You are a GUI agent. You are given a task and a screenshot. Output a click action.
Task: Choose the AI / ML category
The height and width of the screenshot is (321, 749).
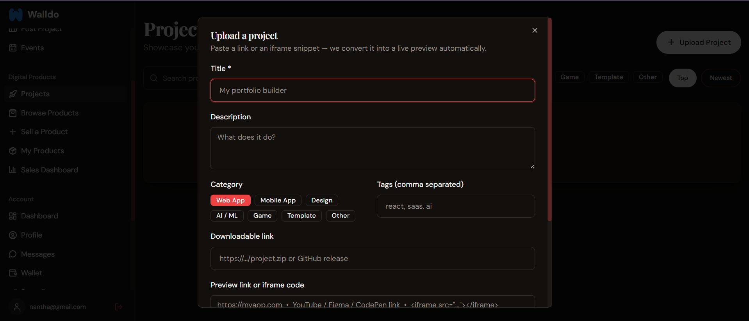click(x=227, y=215)
